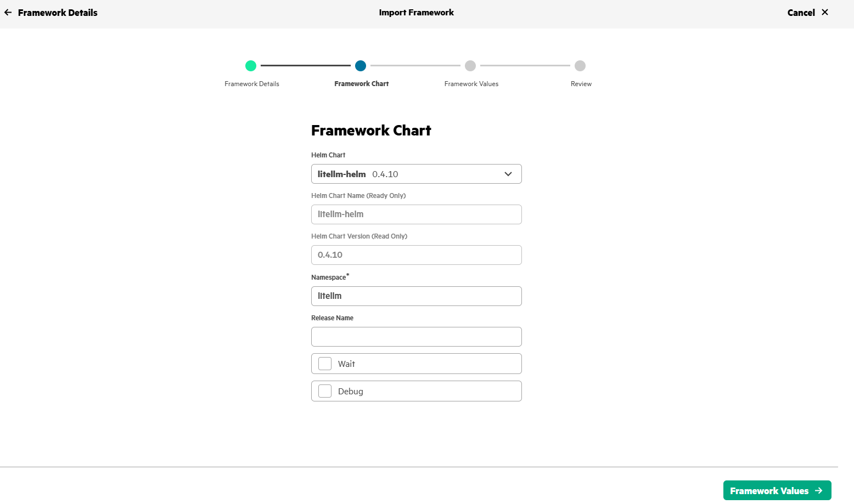The image size is (854, 504).
Task: Go to the Framework Details step label
Action: point(252,84)
